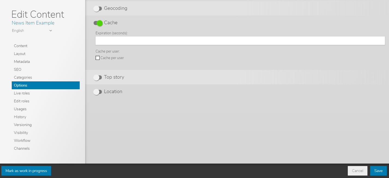The height and width of the screenshot is (178, 389).
Task: Open the Workflow section
Action: 22,141
